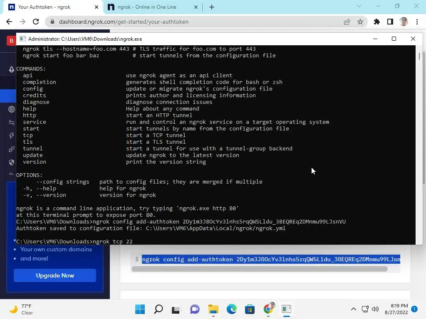This screenshot has height=319, width=426.
Task: Switch to Chrome on the taskbar
Action: (x=268, y=309)
